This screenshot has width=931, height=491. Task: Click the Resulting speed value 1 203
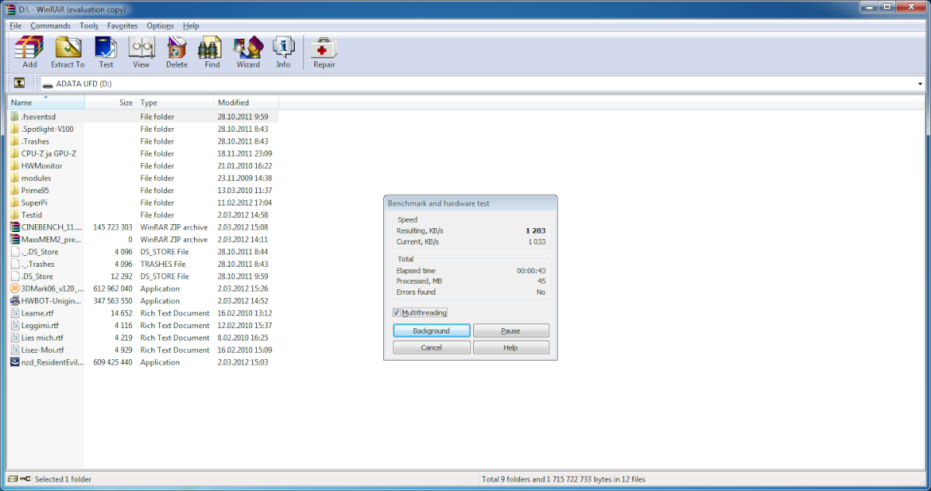pos(535,231)
